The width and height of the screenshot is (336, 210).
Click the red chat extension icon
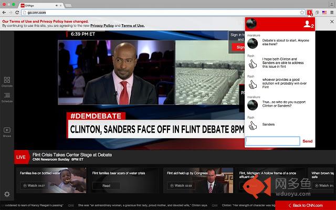coord(309,13)
